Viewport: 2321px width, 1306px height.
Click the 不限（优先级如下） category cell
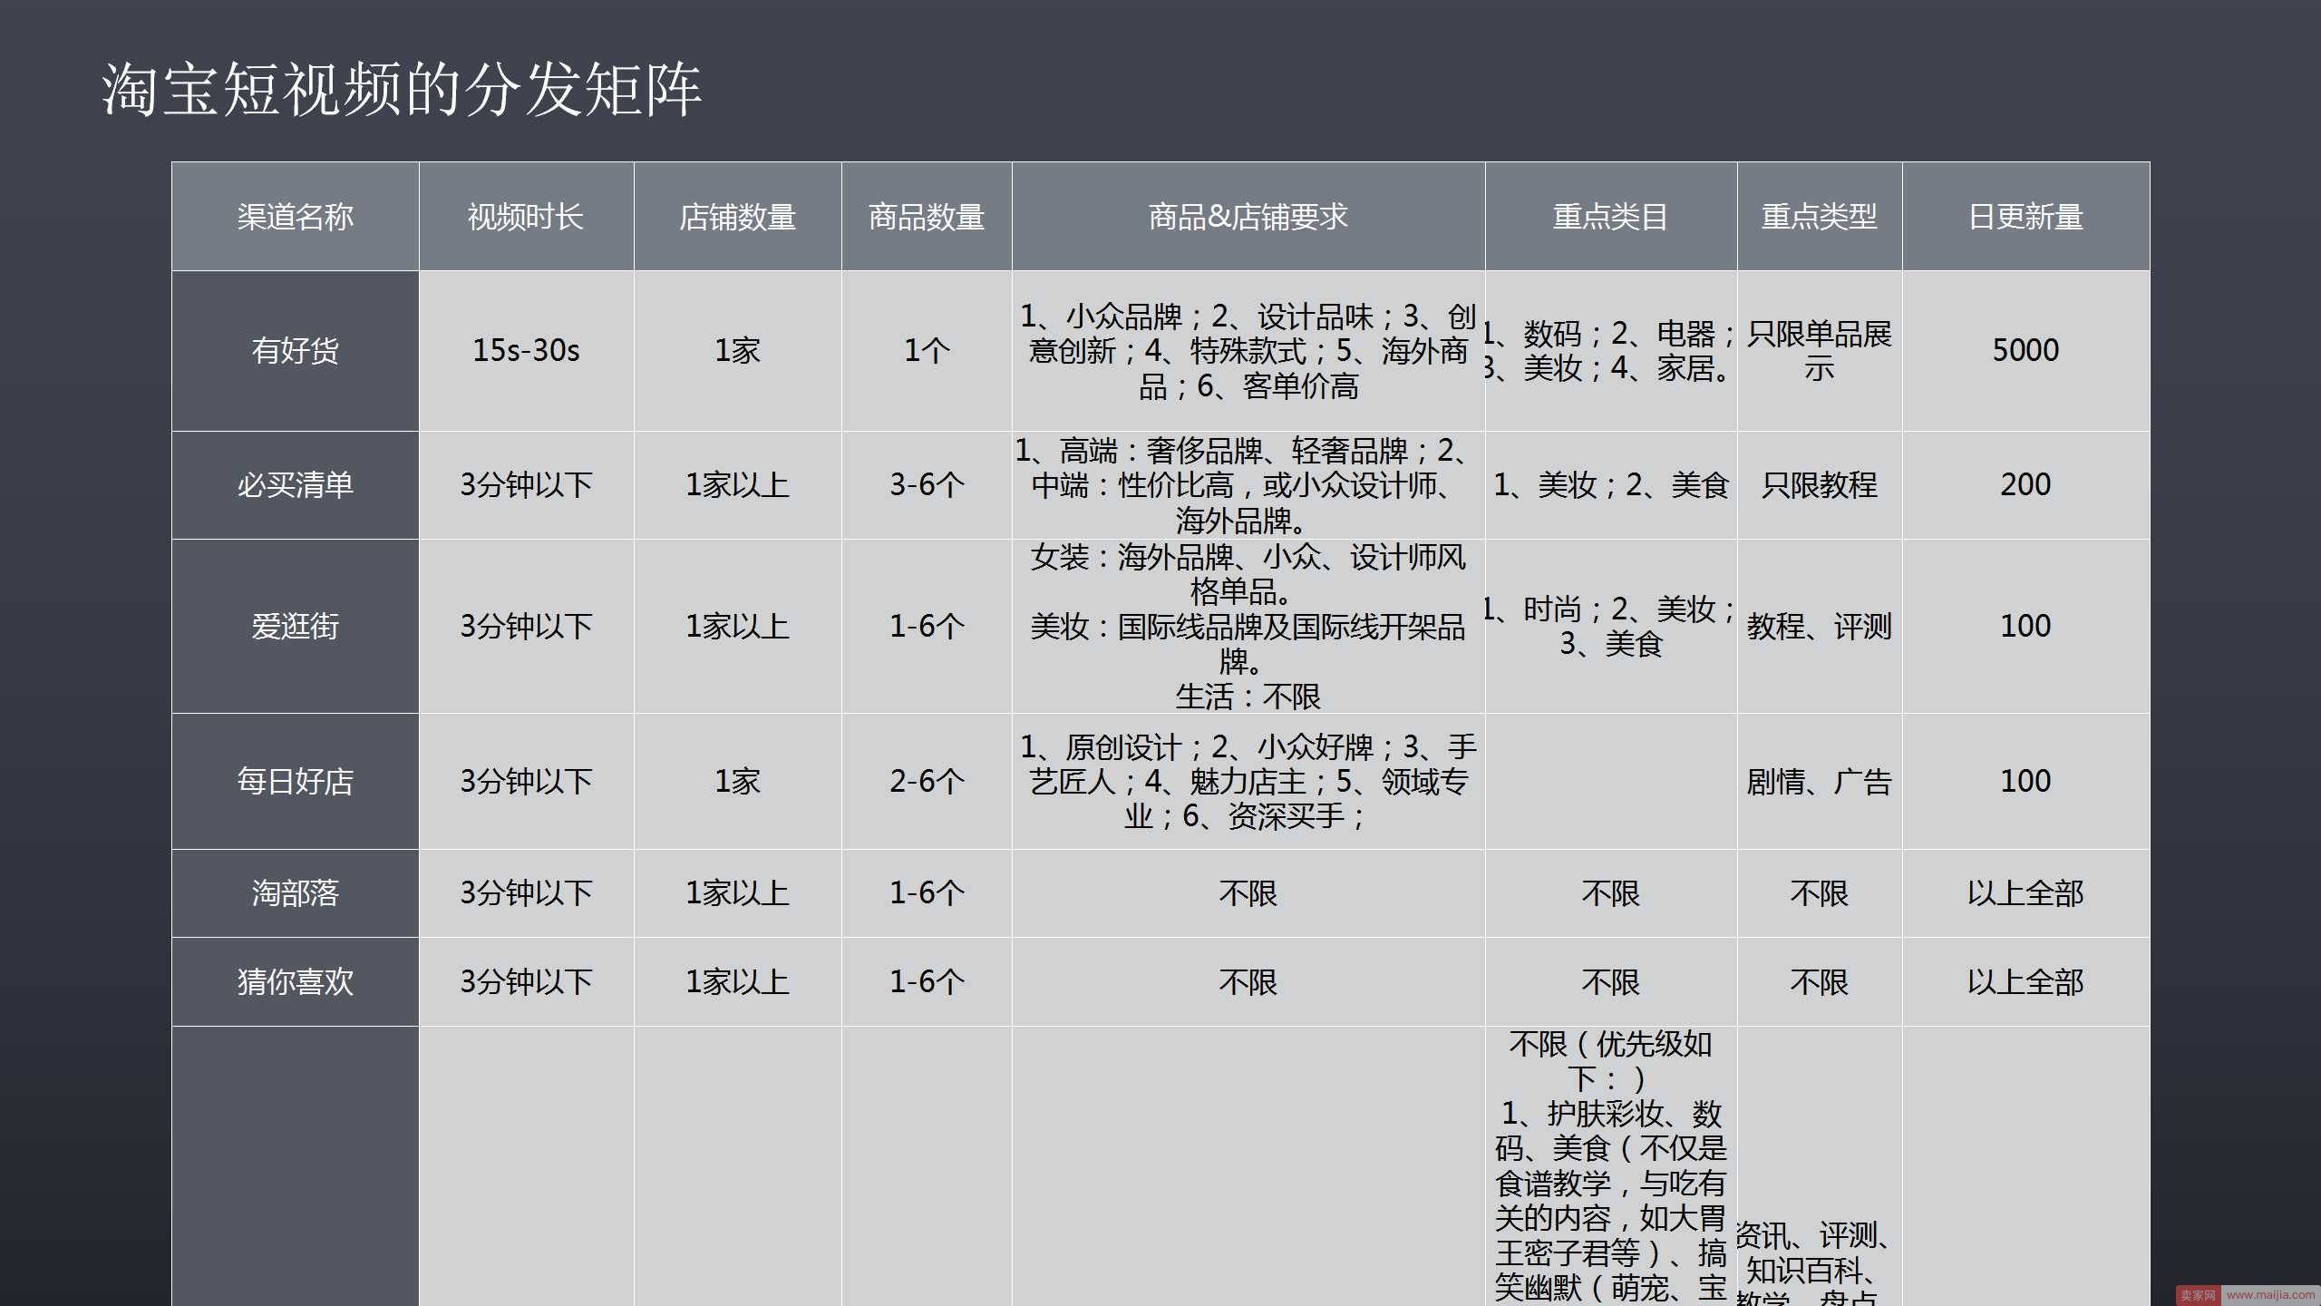click(1611, 1166)
